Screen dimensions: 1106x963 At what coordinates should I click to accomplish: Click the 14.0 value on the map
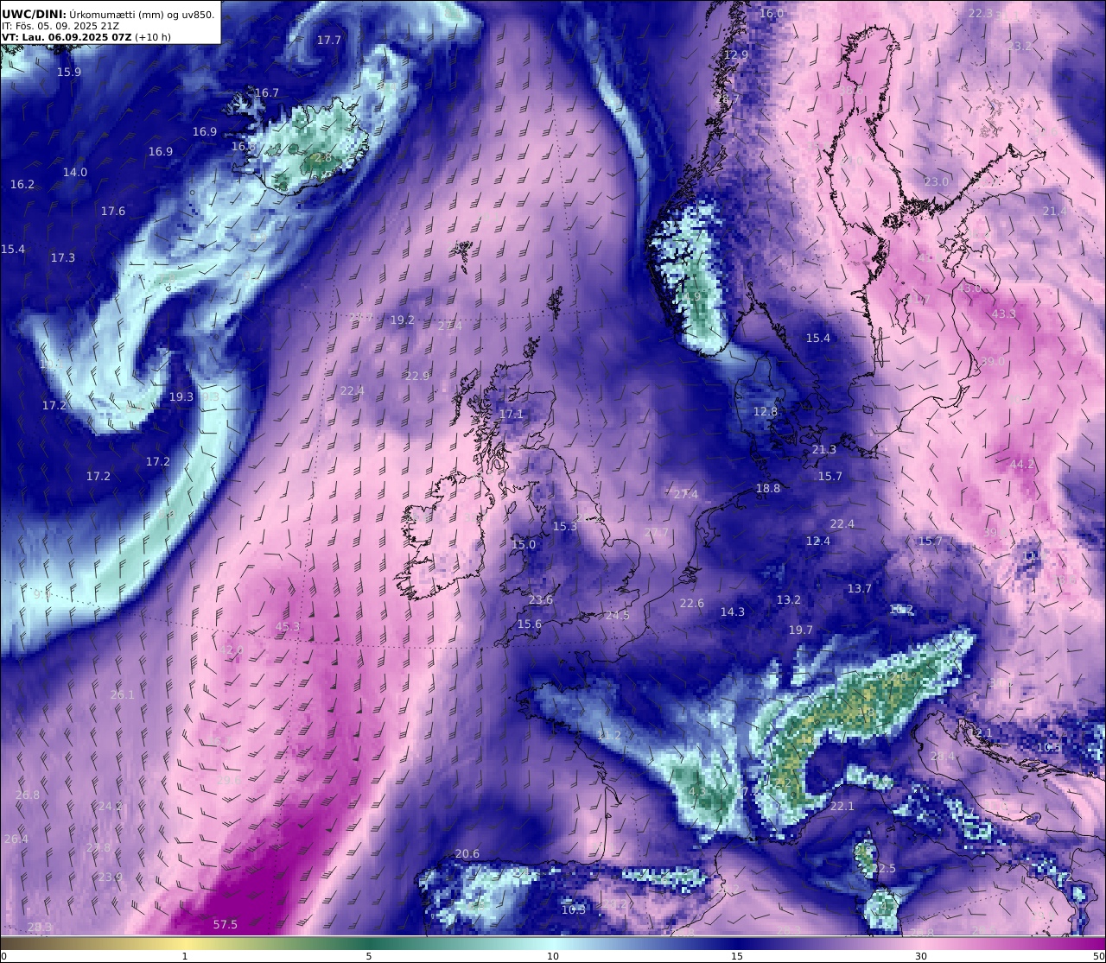click(x=75, y=173)
